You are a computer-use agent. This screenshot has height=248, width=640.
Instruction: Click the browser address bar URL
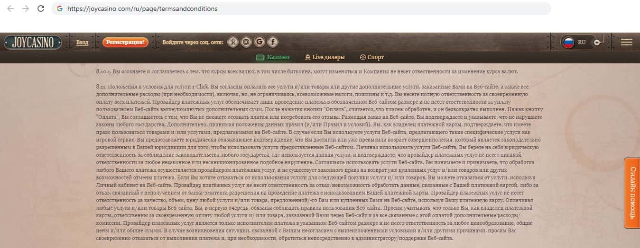143,9
